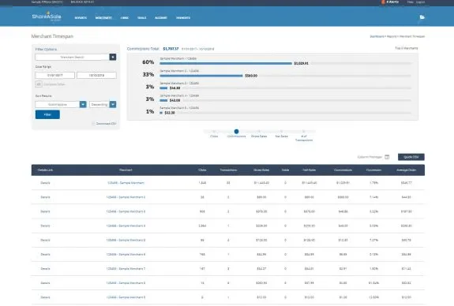Click the Column Manager icon
This screenshot has width=454, height=306.
[387, 157]
